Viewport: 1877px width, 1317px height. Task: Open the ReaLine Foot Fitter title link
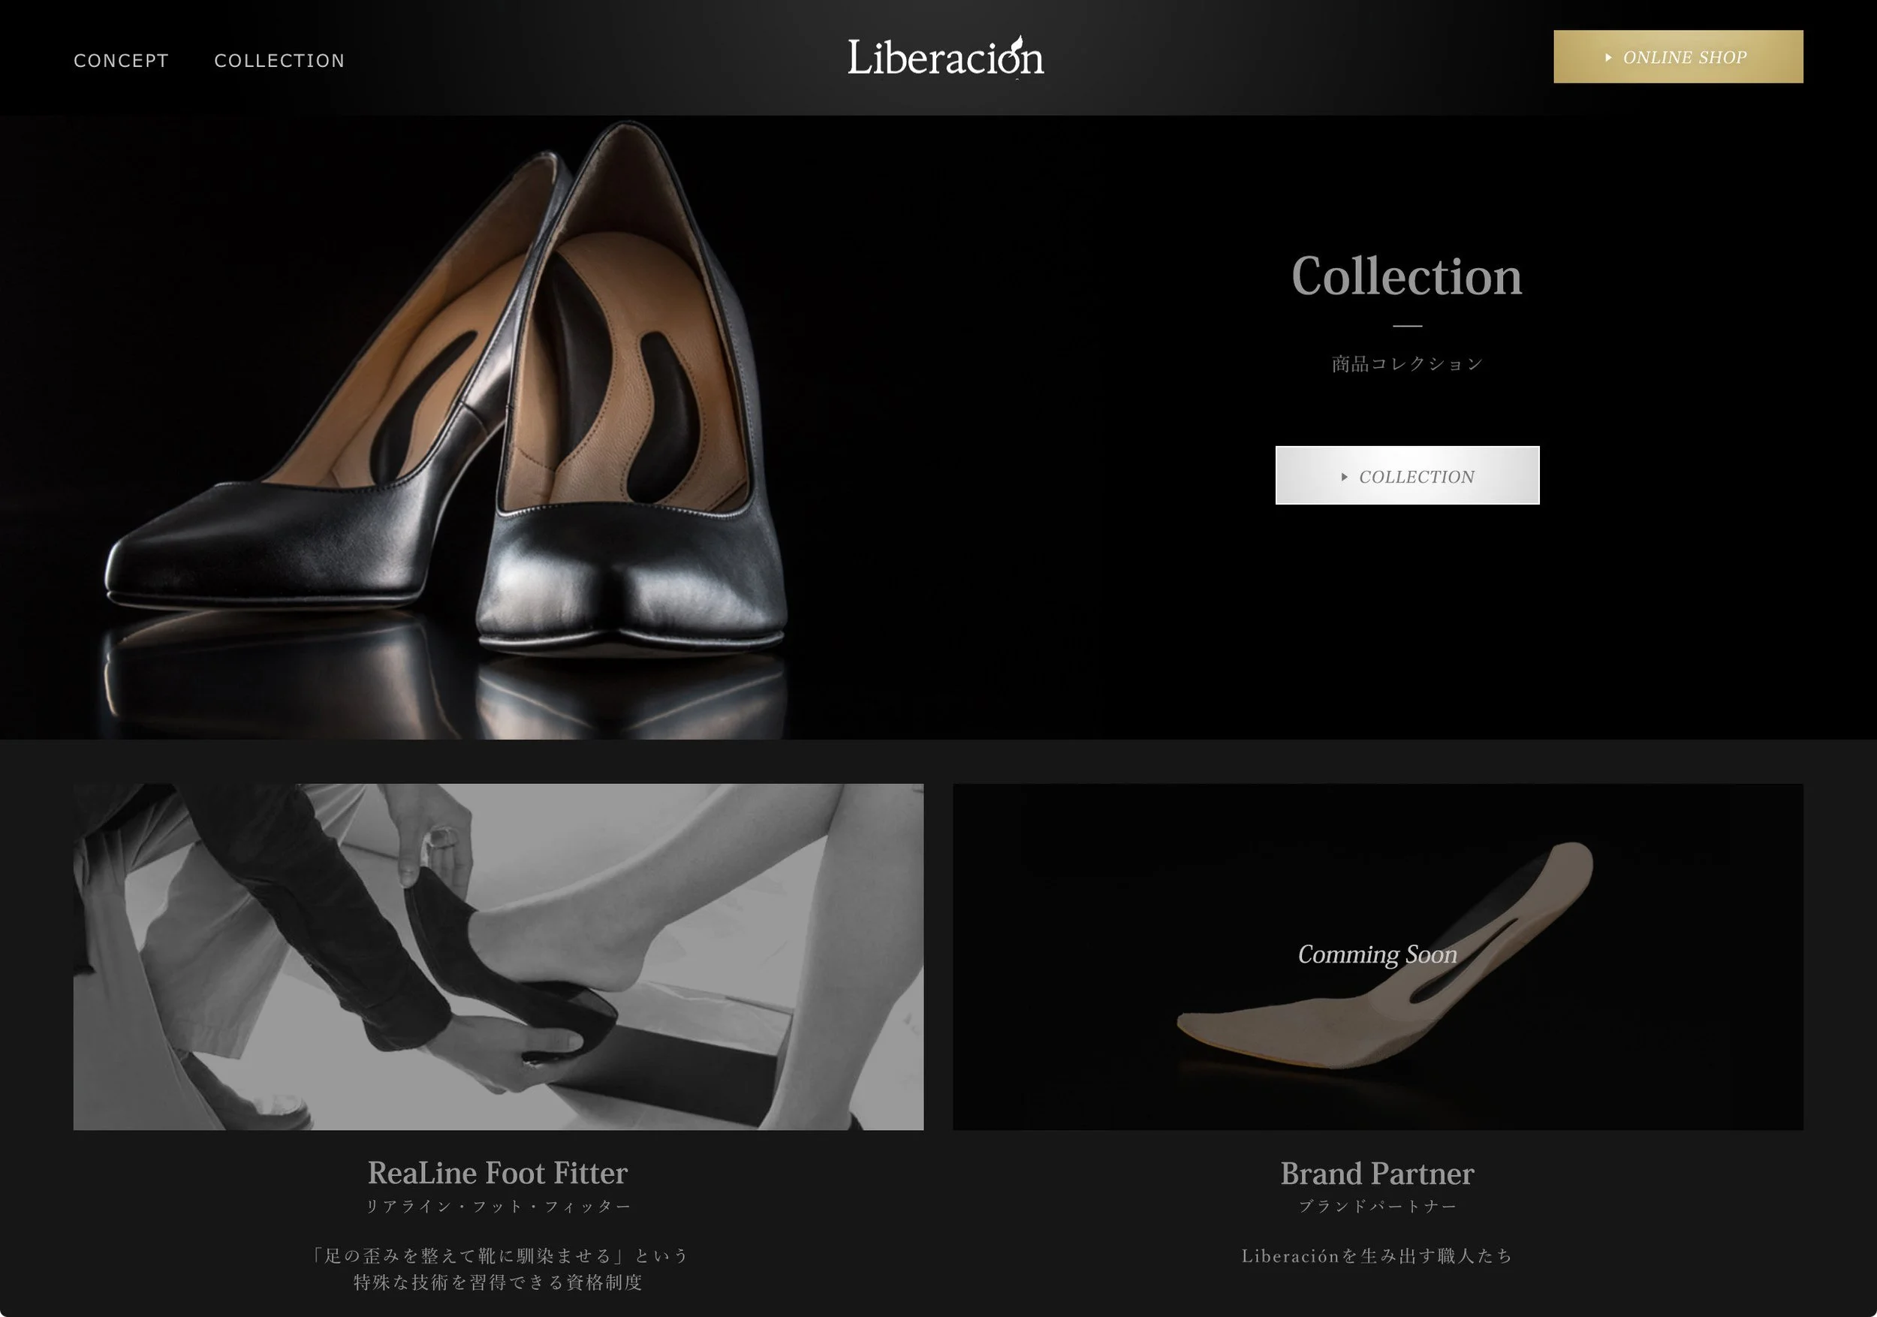point(497,1173)
